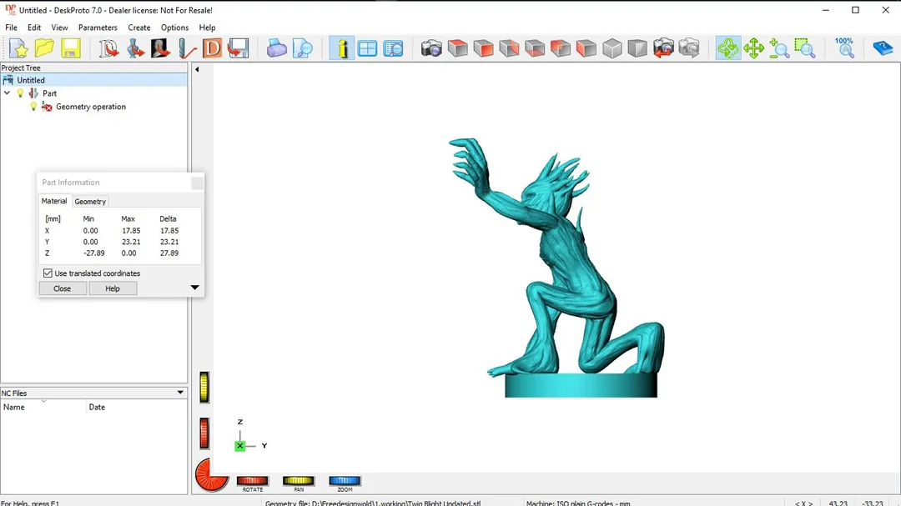
Task: Toggle the lightbulb visibility of Part
Action: point(20,93)
